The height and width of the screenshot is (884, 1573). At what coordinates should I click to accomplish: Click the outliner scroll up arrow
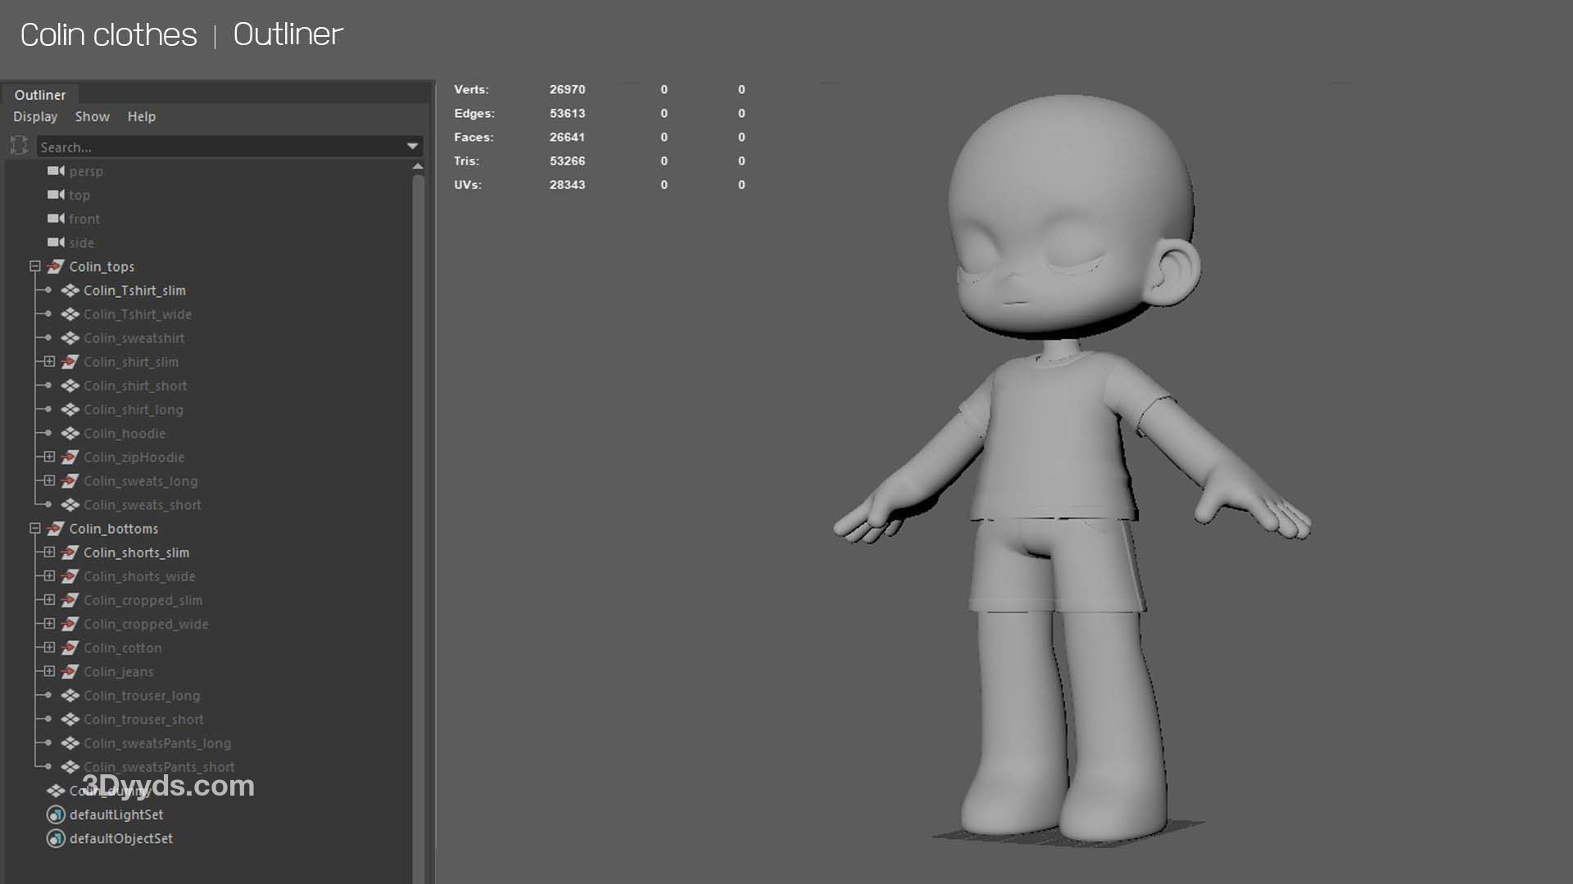pyautogui.click(x=418, y=167)
